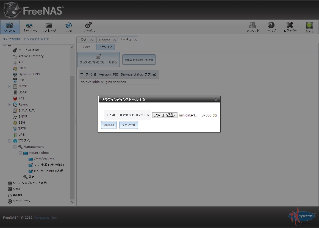
Task: Open the ネットワーク toolbar section
Action: (30, 27)
